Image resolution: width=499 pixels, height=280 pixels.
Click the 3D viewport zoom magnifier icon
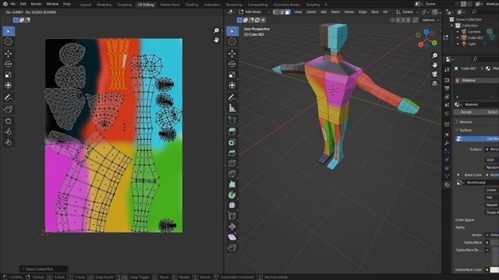(435, 55)
